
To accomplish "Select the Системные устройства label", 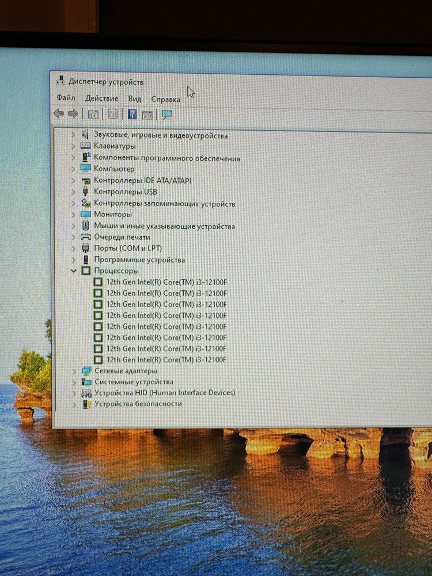I will (x=134, y=382).
